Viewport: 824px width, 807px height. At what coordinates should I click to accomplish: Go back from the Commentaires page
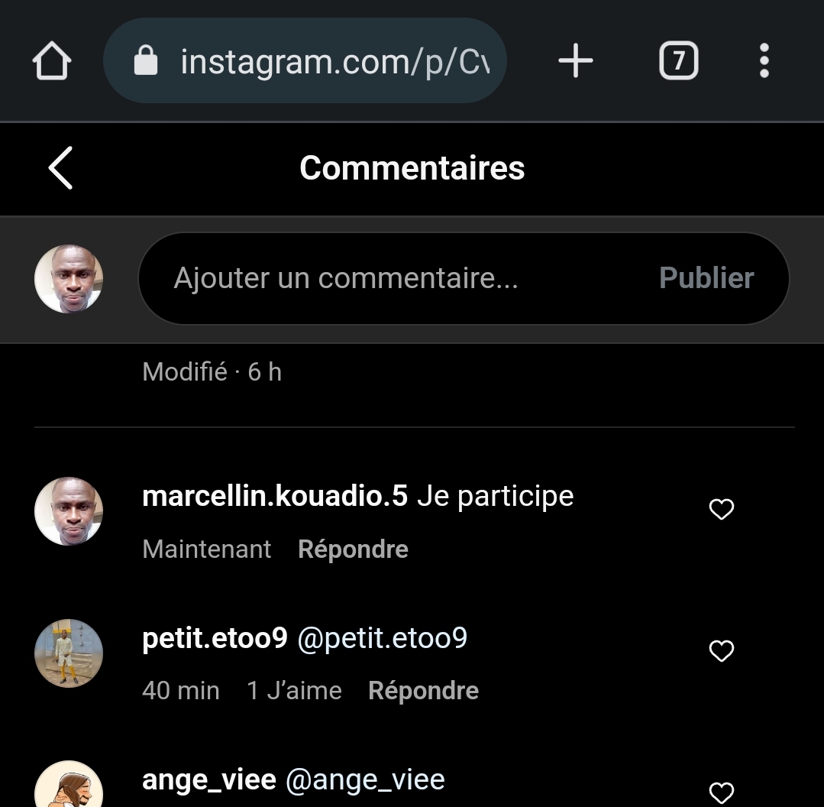pos(60,168)
